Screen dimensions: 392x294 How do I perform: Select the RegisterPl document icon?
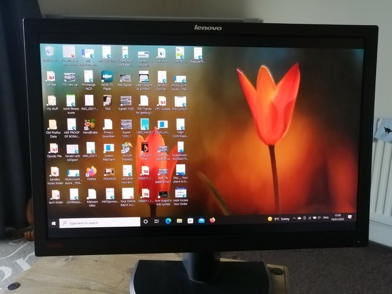pyautogui.click(x=197, y=55)
